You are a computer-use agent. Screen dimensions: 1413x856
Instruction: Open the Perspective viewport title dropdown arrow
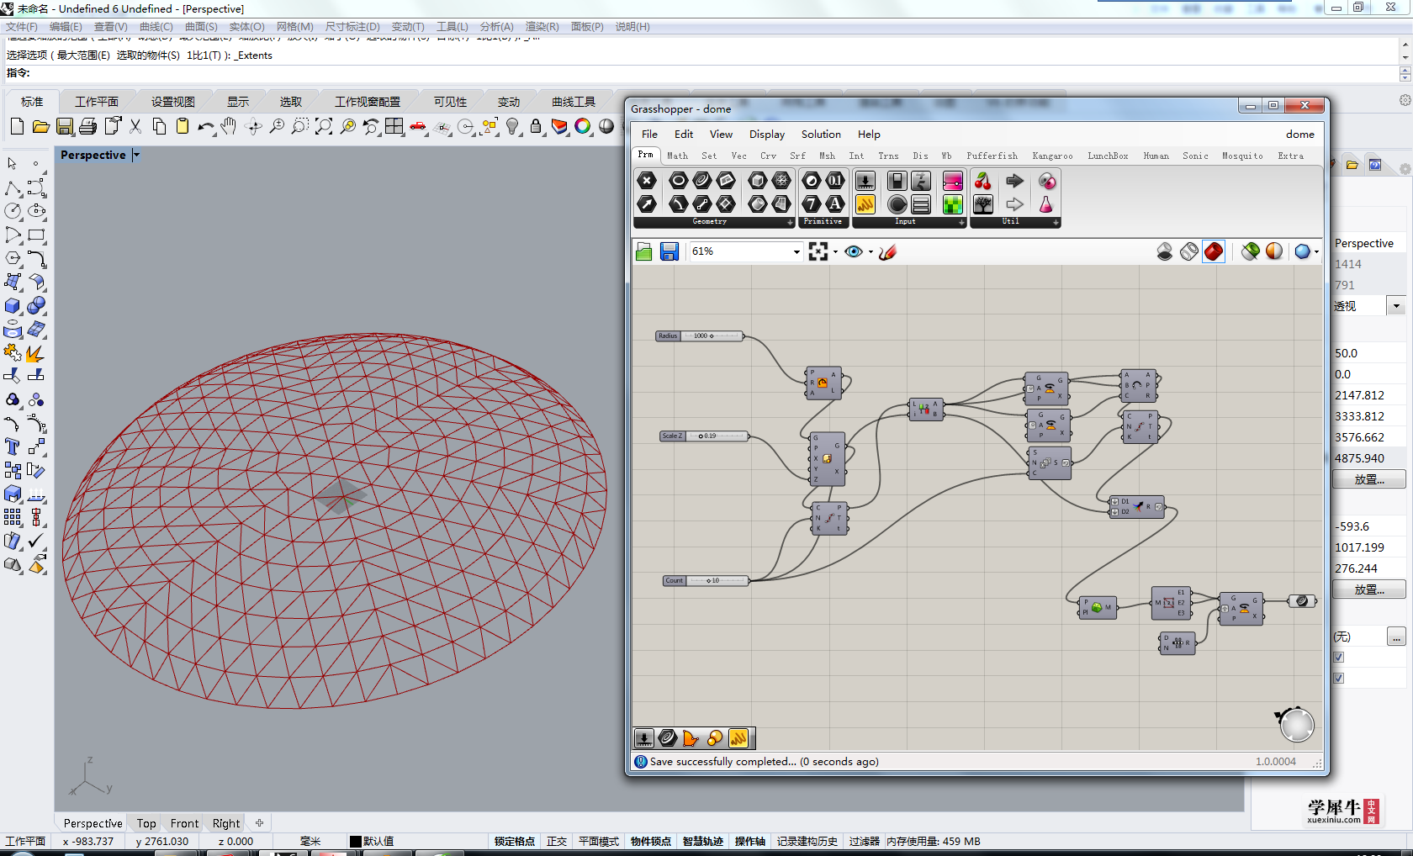pos(136,155)
